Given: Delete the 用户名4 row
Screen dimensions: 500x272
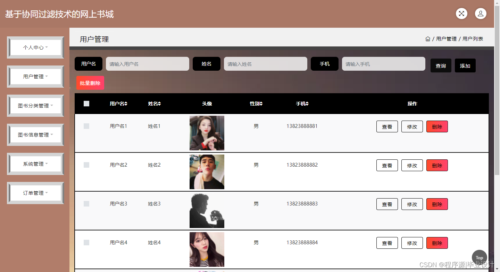Looking at the screenshot, I should [x=437, y=243].
